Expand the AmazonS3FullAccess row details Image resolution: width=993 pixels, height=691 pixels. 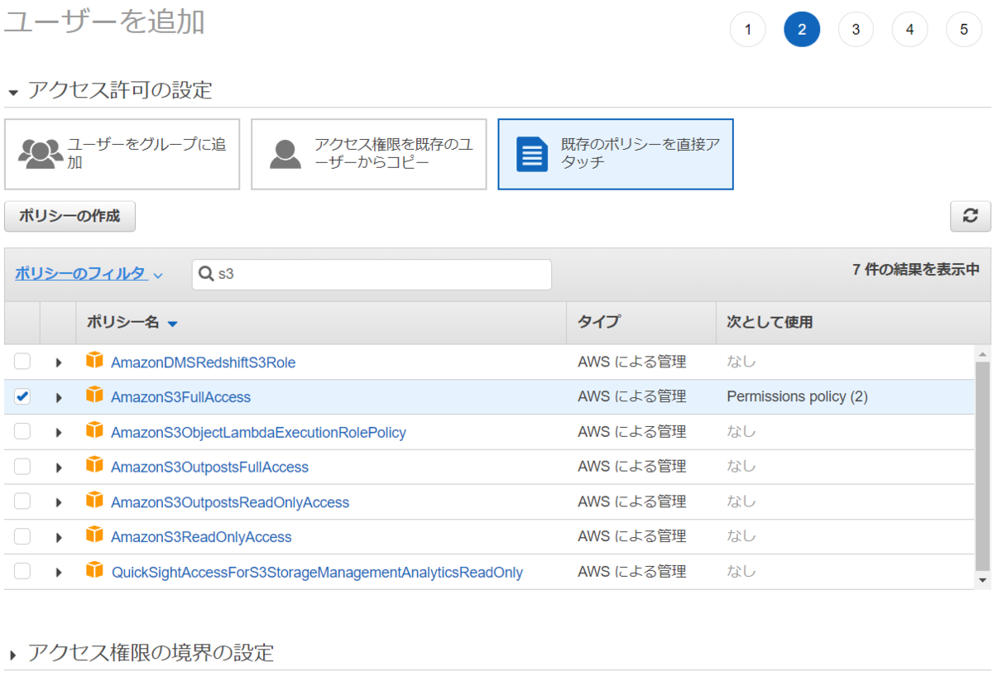(x=58, y=397)
